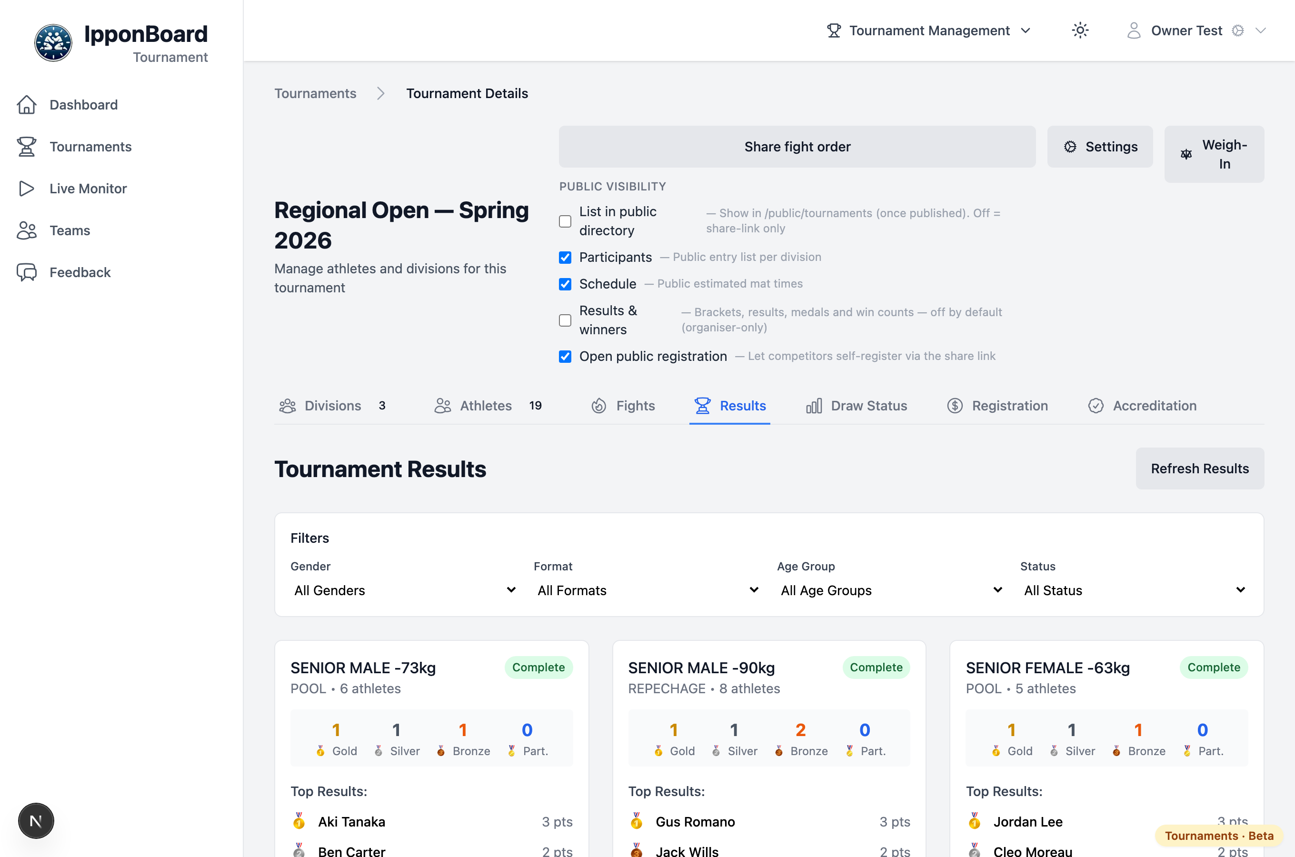
Task: Expand the Owner Test account chevron
Action: [x=1261, y=30]
